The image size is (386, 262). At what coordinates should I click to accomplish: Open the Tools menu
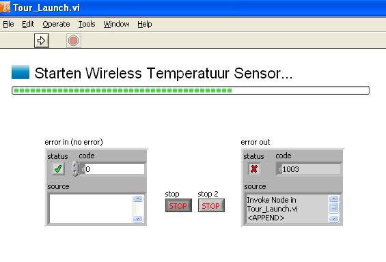coord(87,24)
